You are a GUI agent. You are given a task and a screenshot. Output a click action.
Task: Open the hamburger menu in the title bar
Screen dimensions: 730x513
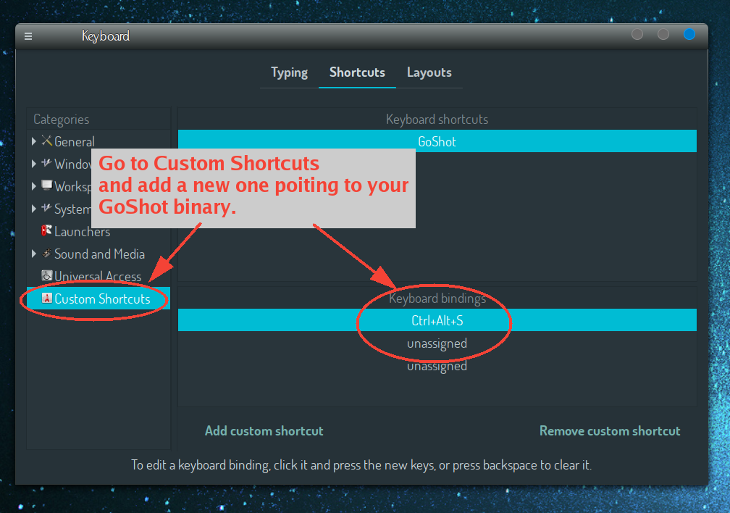pos(28,36)
